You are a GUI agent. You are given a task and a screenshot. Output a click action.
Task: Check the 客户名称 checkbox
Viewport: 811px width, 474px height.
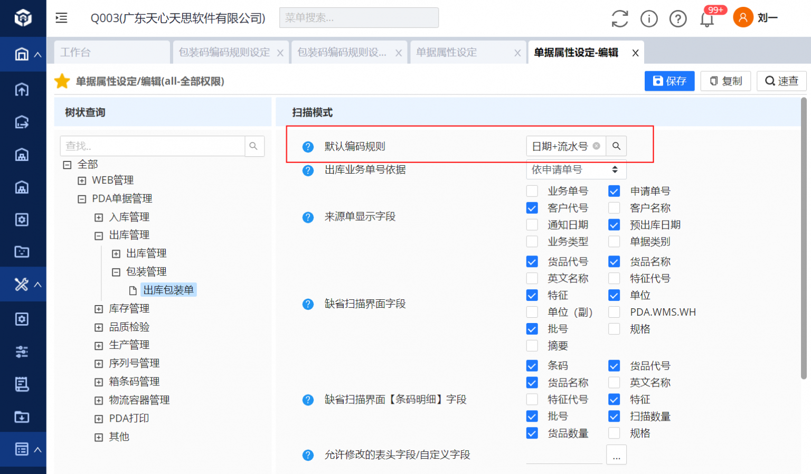(x=614, y=208)
